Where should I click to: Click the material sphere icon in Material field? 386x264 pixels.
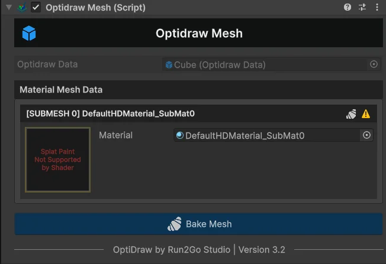click(x=180, y=135)
